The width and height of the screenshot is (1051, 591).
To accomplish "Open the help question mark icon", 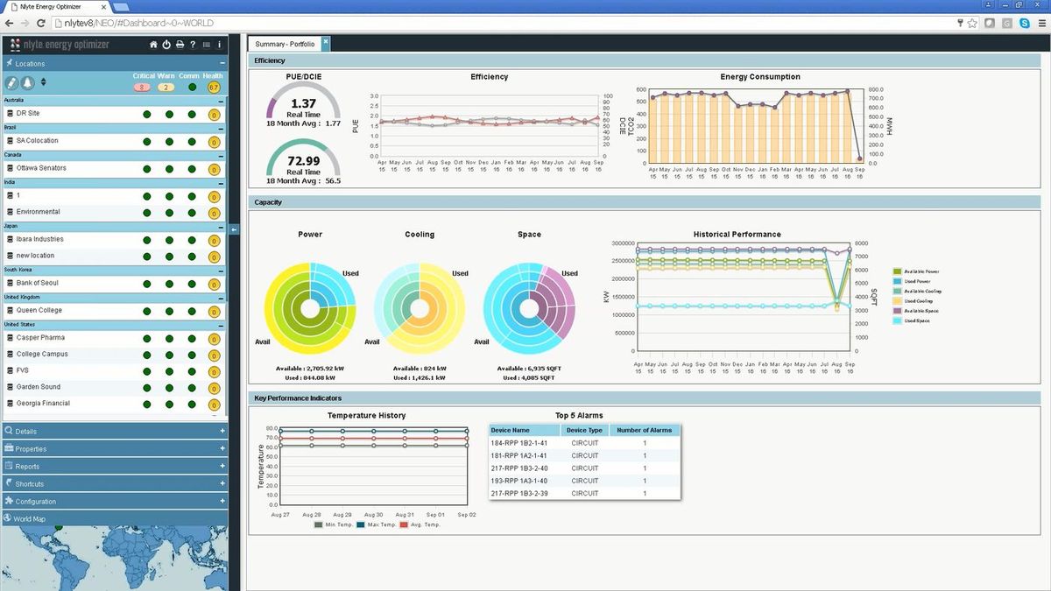I will 193,44.
